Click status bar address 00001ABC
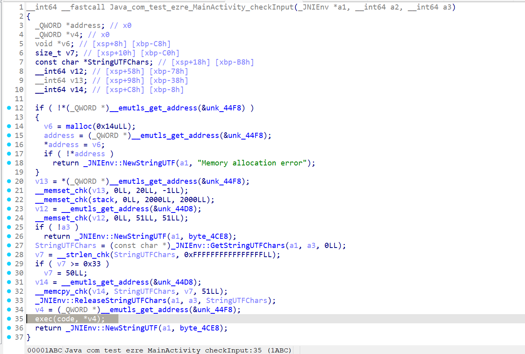Screen dimensions: 525x354 45,350
